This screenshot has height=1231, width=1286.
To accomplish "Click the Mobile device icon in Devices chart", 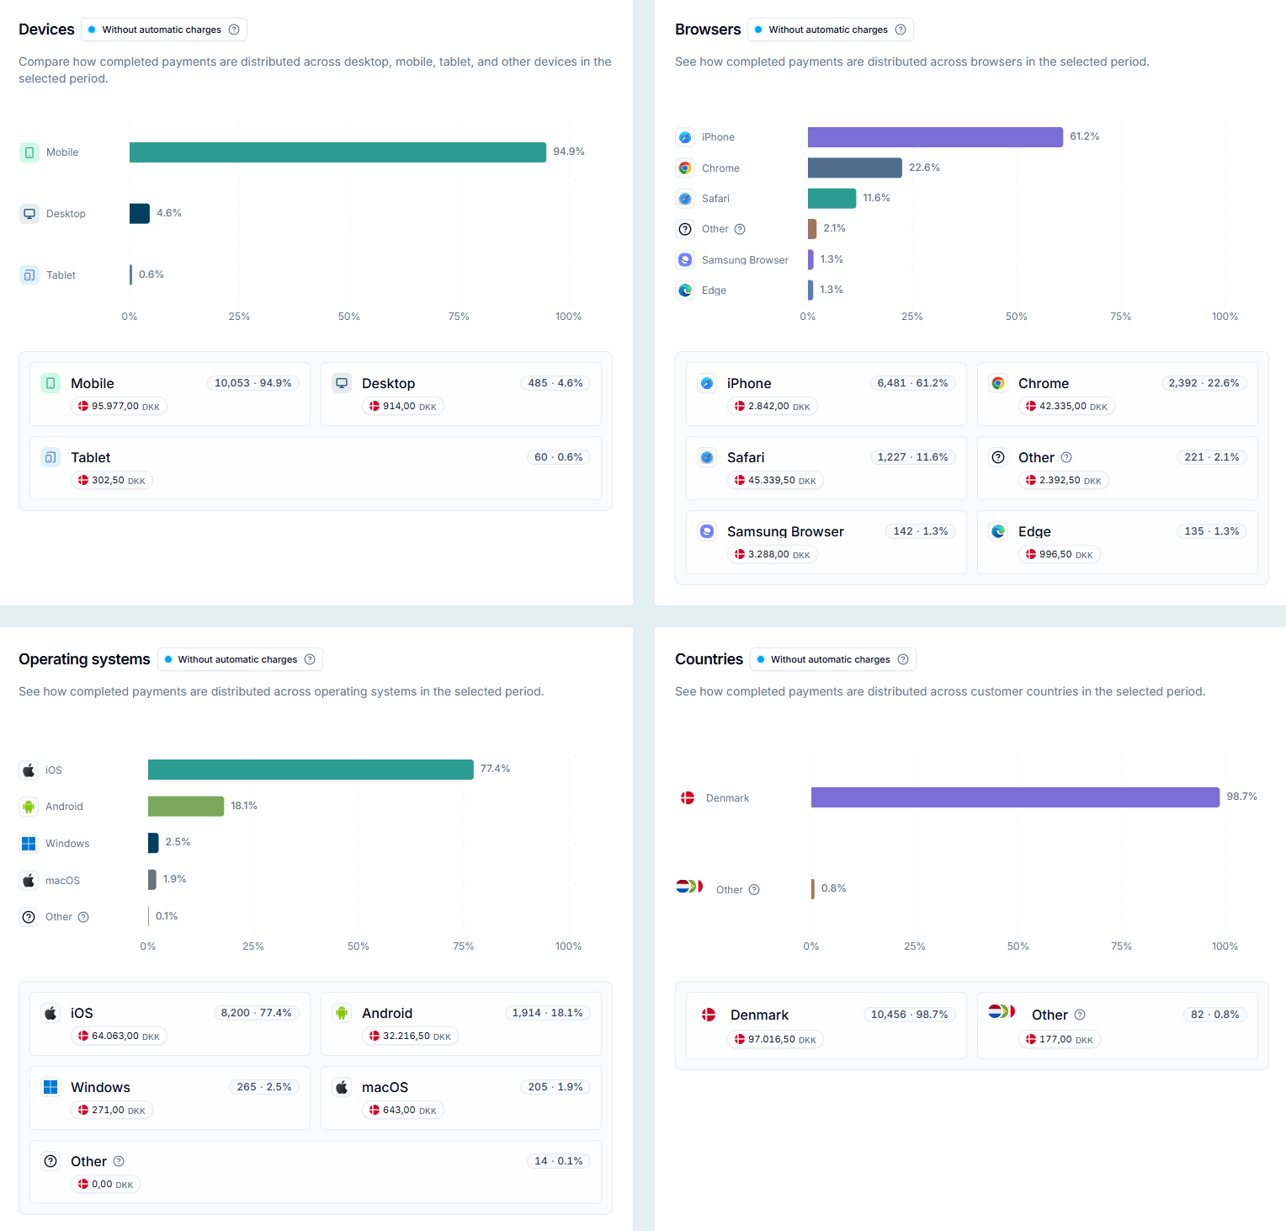I will tap(29, 152).
